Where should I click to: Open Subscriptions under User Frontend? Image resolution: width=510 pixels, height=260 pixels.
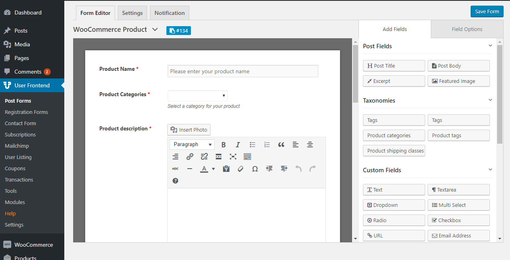click(20, 134)
